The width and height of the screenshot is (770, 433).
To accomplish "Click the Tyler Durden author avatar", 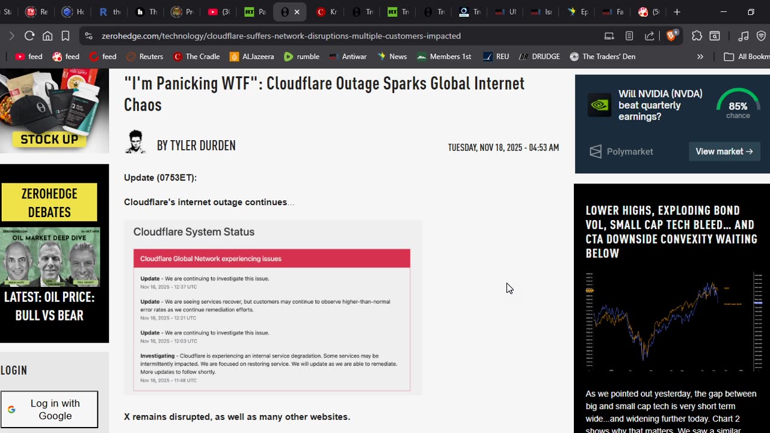I will (x=135, y=142).
